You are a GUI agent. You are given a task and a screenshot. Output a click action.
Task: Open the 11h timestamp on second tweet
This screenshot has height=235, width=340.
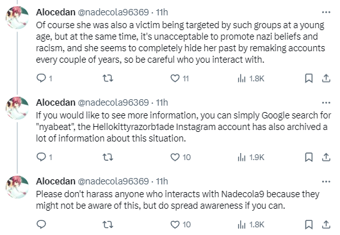click(x=162, y=102)
